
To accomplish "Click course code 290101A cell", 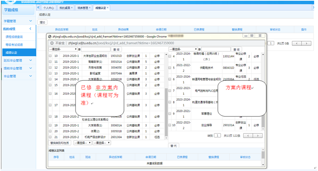I will pyautogui.click(x=228, y=125).
